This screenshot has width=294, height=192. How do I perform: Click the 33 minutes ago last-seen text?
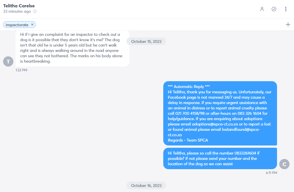pyautogui.click(x=17, y=11)
